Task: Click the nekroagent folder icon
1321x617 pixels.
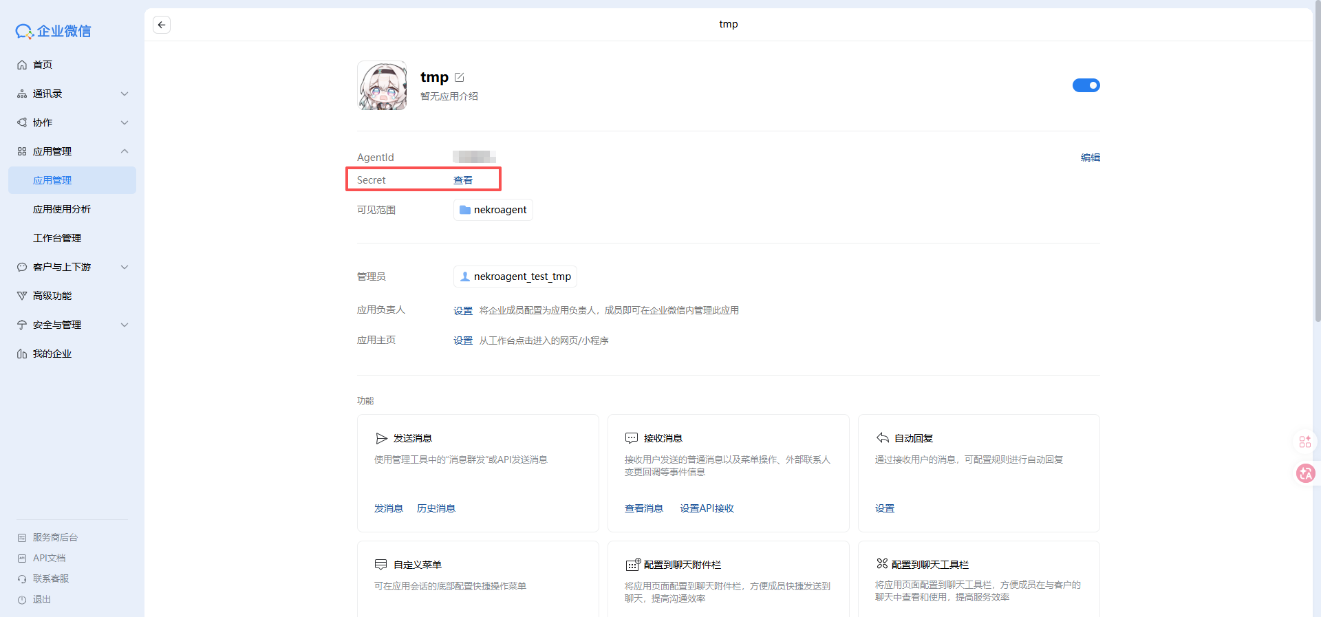Action: coord(465,210)
